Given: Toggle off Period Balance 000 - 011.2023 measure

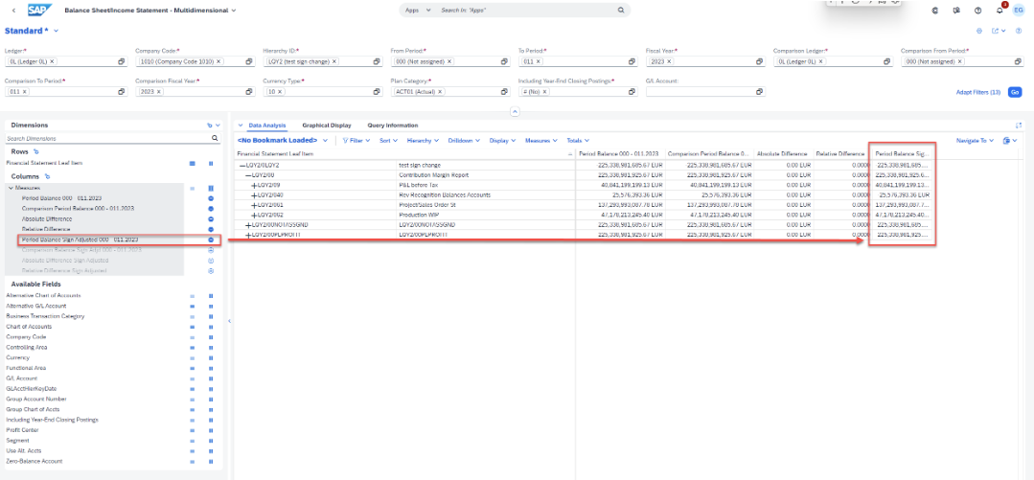Looking at the screenshot, I should (211, 197).
